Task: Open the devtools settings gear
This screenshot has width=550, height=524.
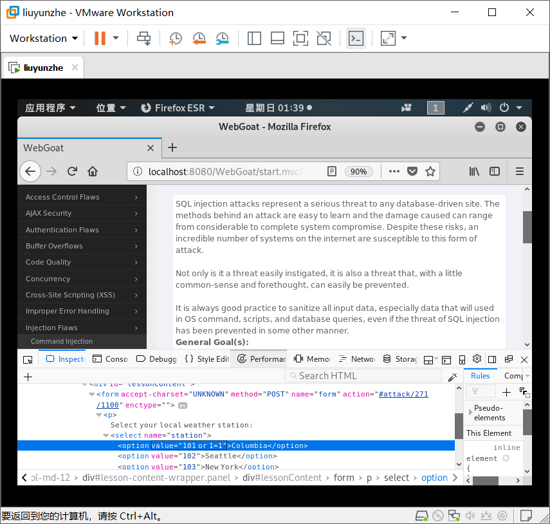Action: [x=477, y=359]
